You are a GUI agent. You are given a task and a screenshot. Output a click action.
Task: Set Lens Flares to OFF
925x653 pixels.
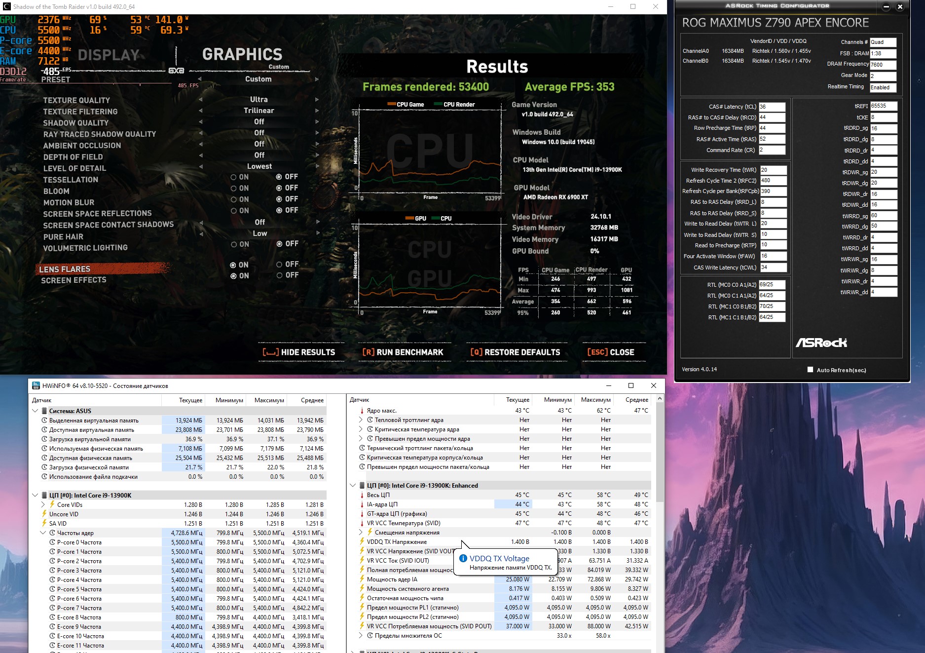(279, 265)
